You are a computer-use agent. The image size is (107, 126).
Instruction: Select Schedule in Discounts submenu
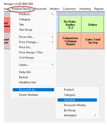point(77,100)
